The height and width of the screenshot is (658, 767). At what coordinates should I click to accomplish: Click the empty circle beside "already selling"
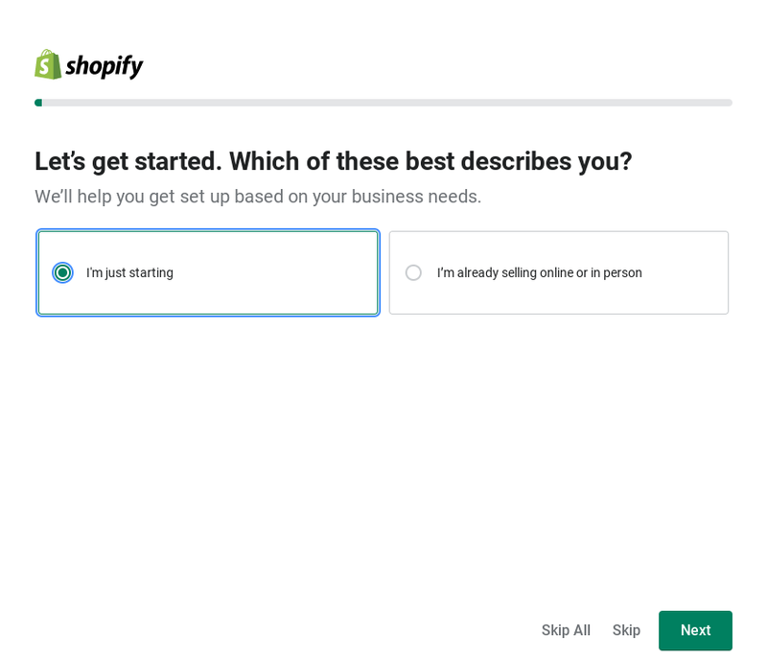point(413,272)
